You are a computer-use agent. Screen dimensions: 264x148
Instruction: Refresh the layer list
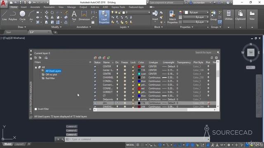coord(212,58)
